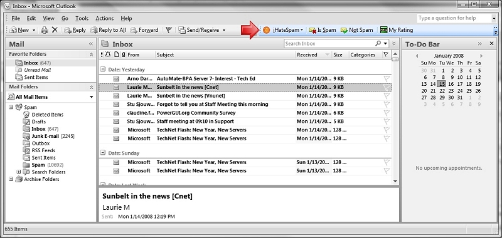This screenshot has width=502, height=238.
Task: Open the Junk E-mail folder
Action: click(49, 136)
